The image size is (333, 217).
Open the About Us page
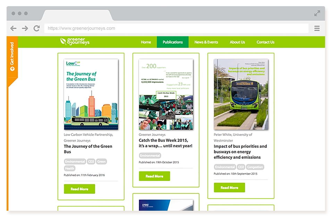coord(237,42)
